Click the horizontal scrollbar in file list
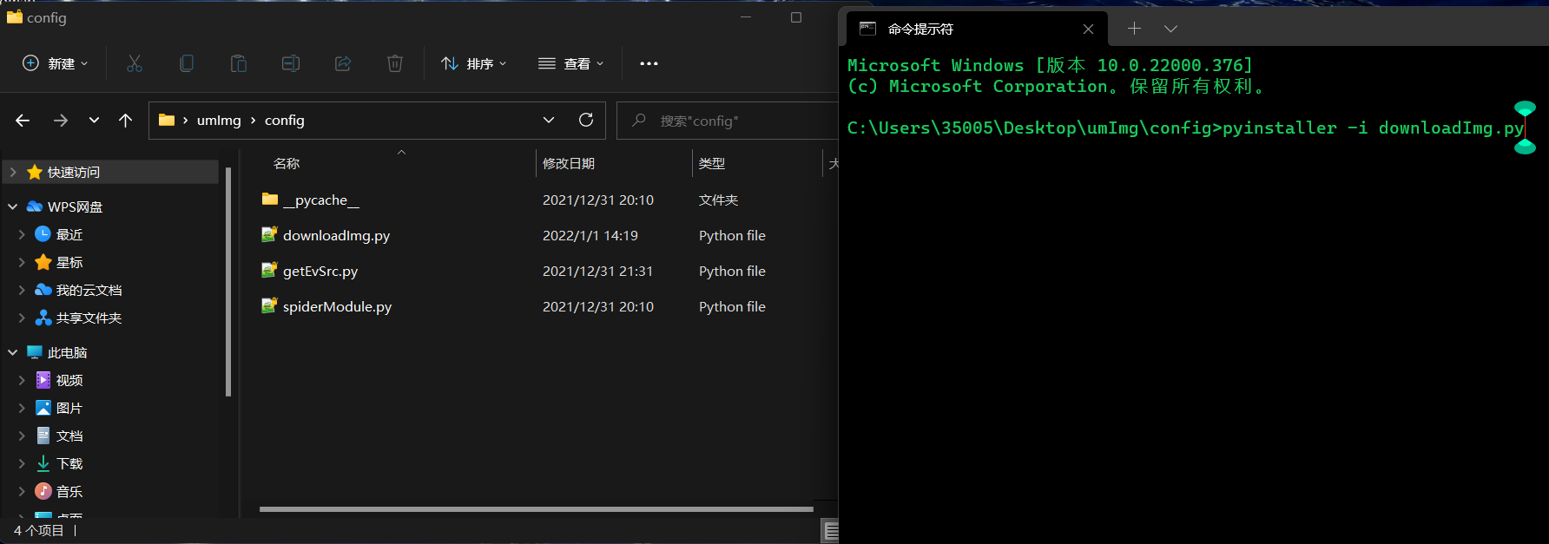 click(536, 509)
